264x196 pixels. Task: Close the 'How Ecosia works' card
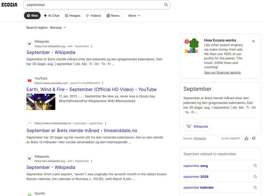click(253, 41)
